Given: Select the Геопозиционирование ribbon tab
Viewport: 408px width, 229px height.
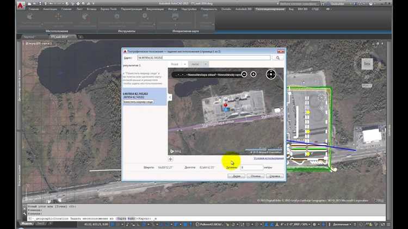Looking at the screenshot, I should [x=270, y=9].
